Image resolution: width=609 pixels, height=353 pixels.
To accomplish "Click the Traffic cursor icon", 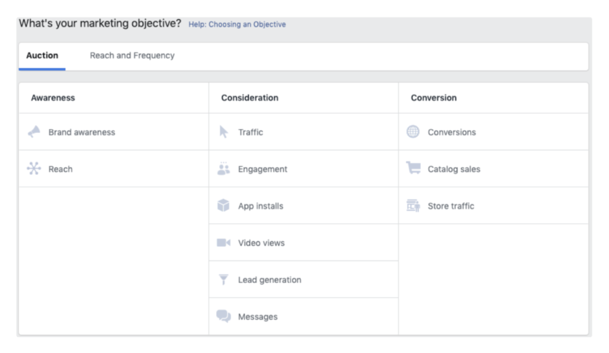I will point(224,132).
